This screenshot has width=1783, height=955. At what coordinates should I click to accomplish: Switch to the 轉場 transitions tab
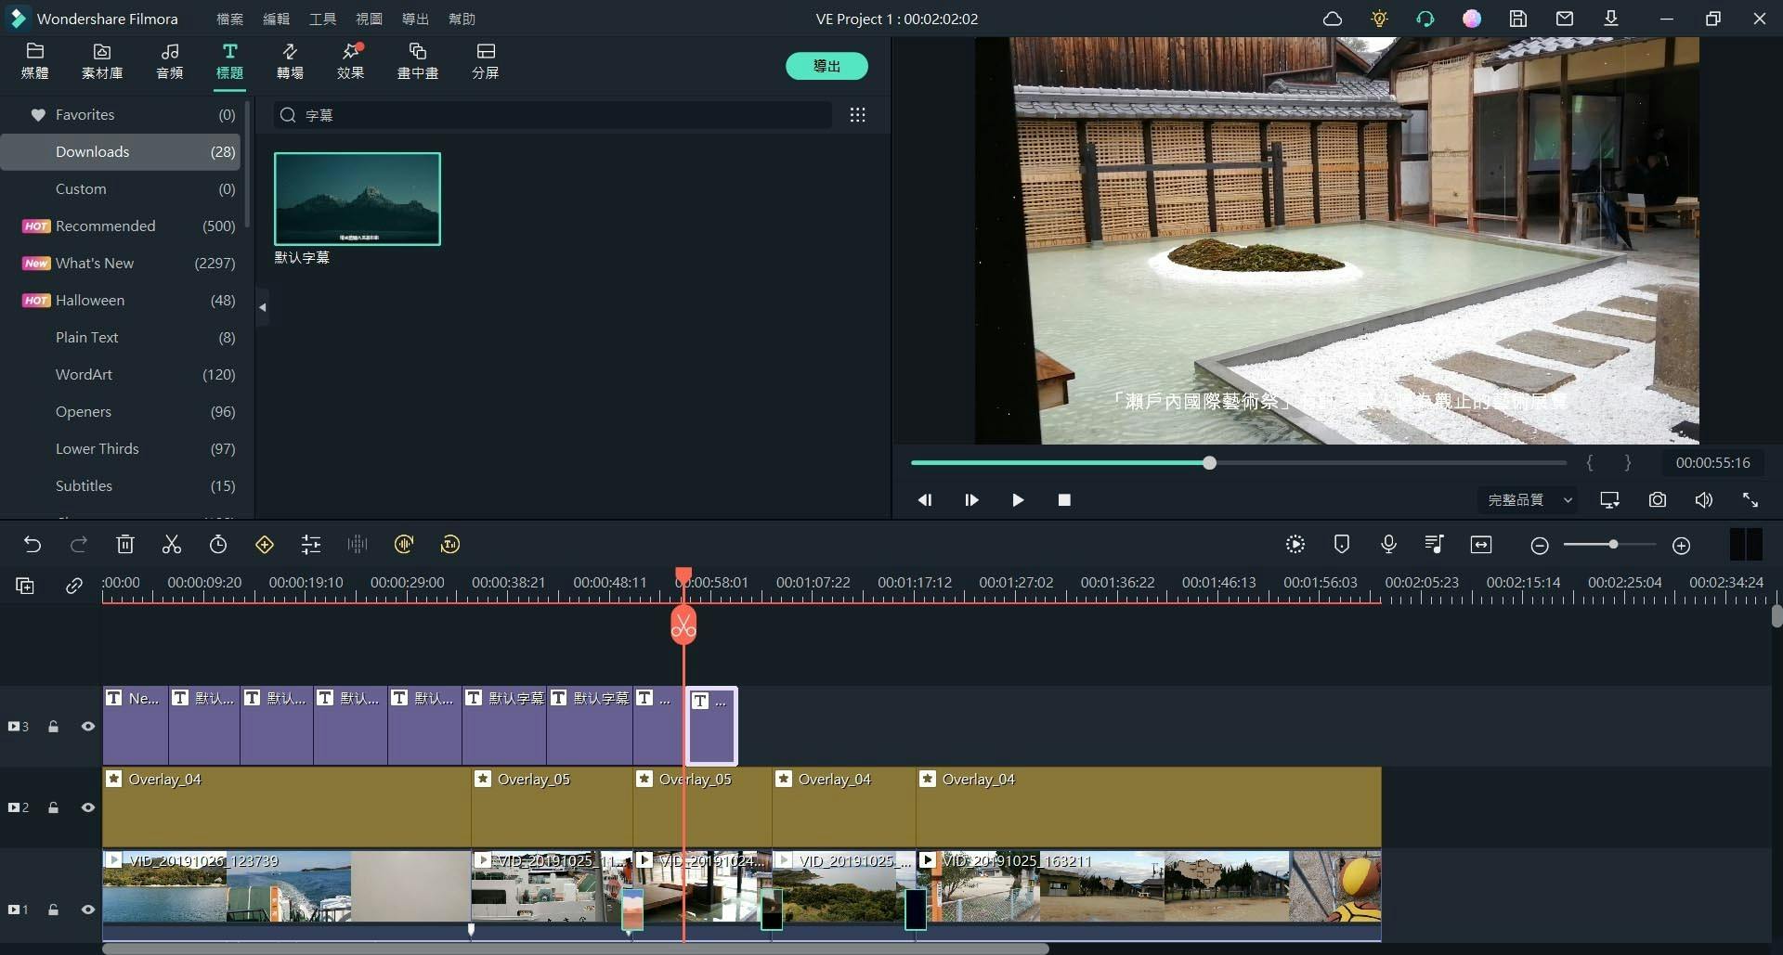pos(290,60)
